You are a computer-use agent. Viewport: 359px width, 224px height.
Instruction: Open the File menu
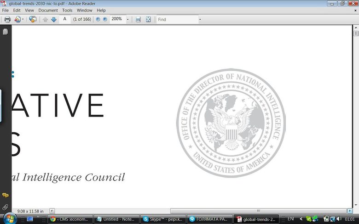(x=5, y=10)
